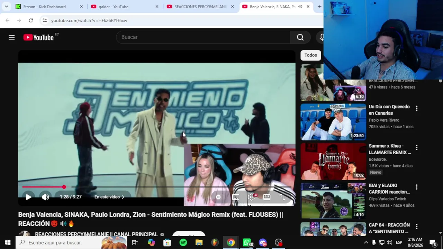Screen dimensions: 443x249
Task: Open the 'IBAI y ELADIO CARRION reaccion' title
Action: [x=389, y=188]
